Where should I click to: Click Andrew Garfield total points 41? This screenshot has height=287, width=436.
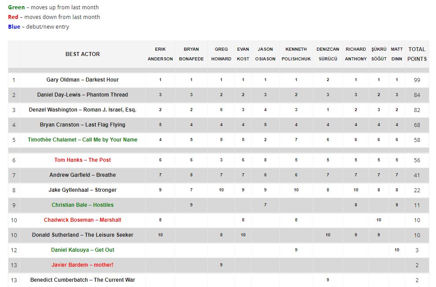[x=417, y=175]
